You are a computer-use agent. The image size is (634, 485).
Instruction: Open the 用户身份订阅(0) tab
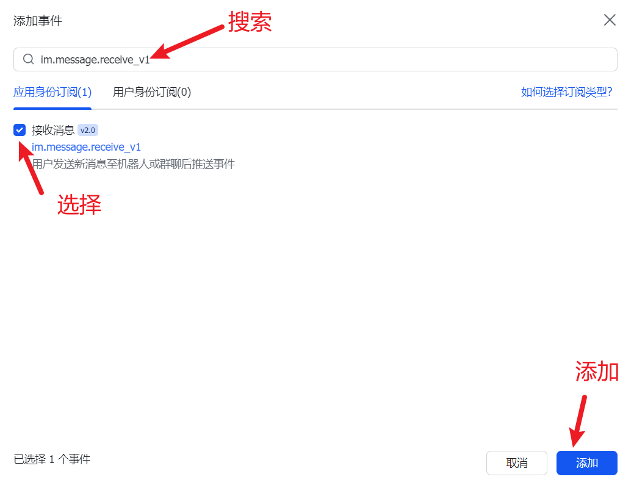tap(152, 92)
